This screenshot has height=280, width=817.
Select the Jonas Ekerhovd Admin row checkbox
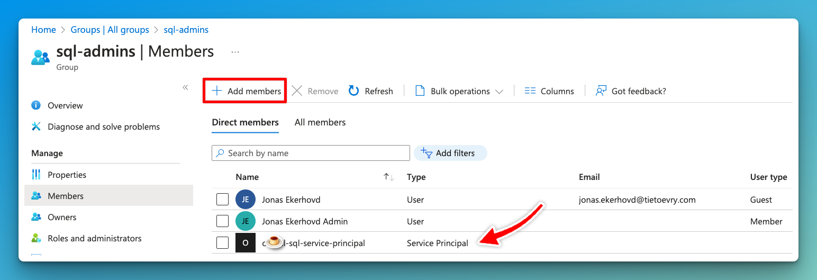click(223, 221)
